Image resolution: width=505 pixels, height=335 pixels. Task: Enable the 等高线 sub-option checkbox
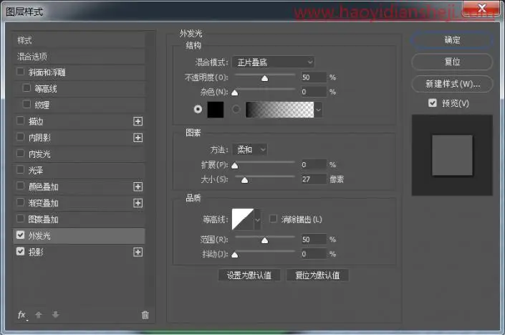27,88
